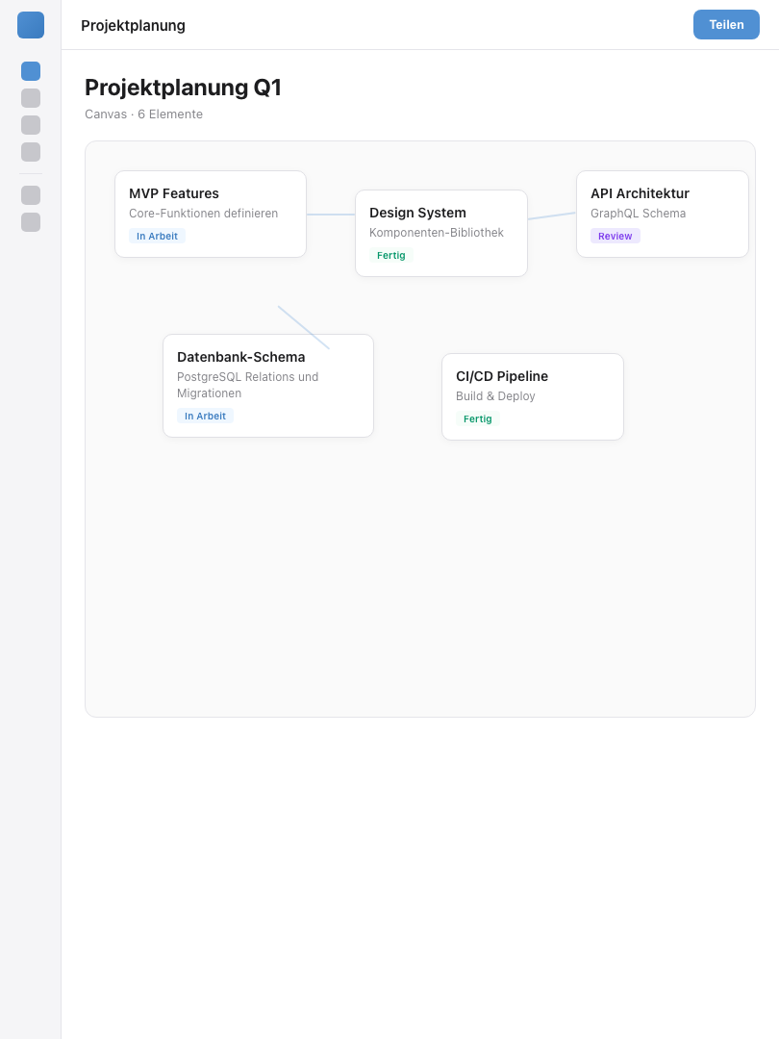779x1039 pixels.
Task: Toggle the 'Fertig' status on Design System
Action: (x=391, y=255)
